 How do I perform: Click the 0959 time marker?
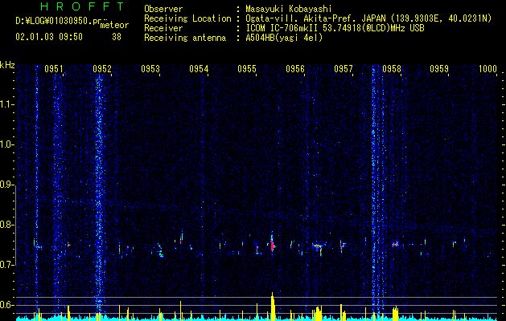pos(439,69)
